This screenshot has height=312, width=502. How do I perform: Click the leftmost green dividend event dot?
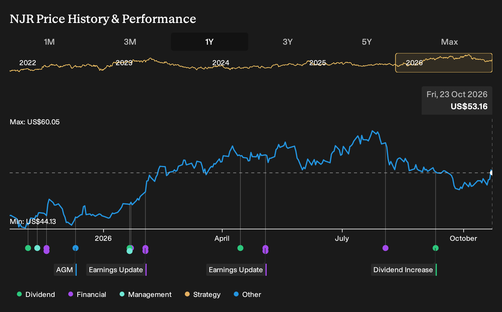pyautogui.click(x=28, y=248)
